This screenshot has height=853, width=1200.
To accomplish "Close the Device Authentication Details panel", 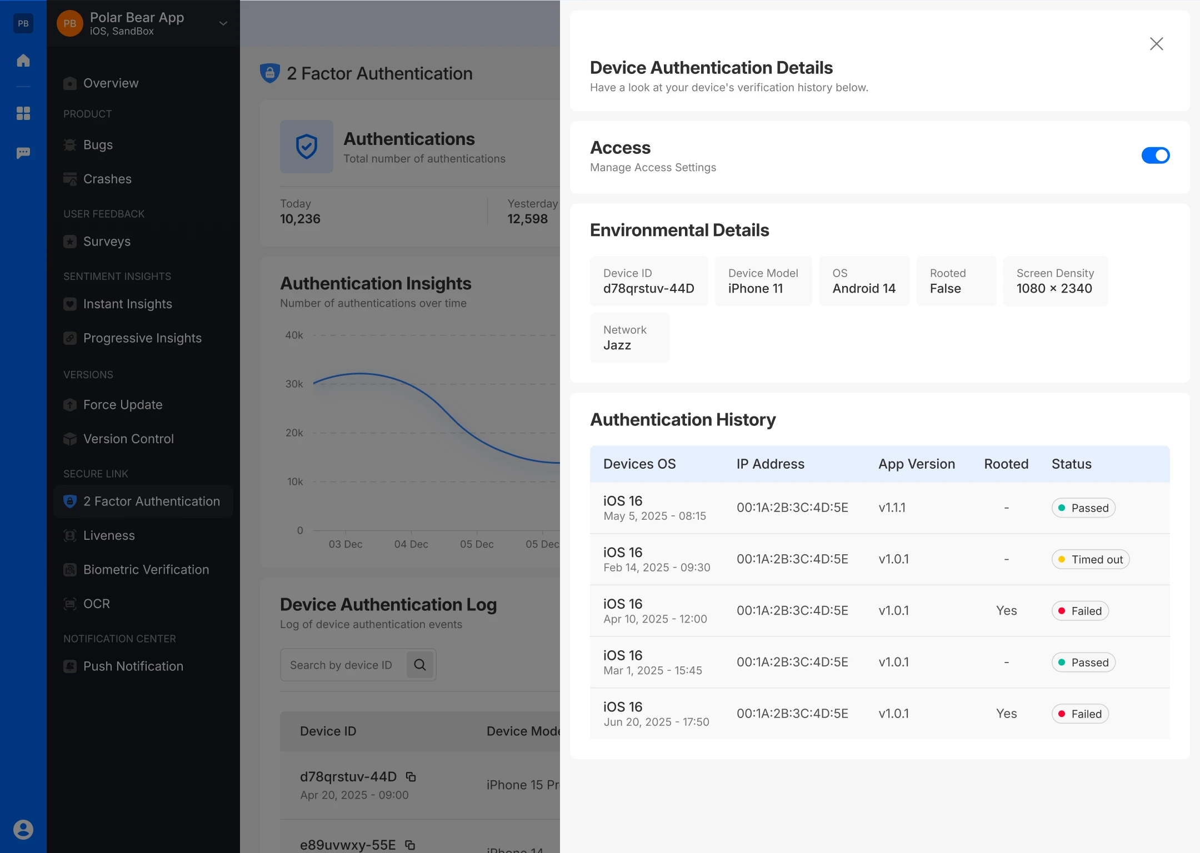I will (x=1157, y=44).
